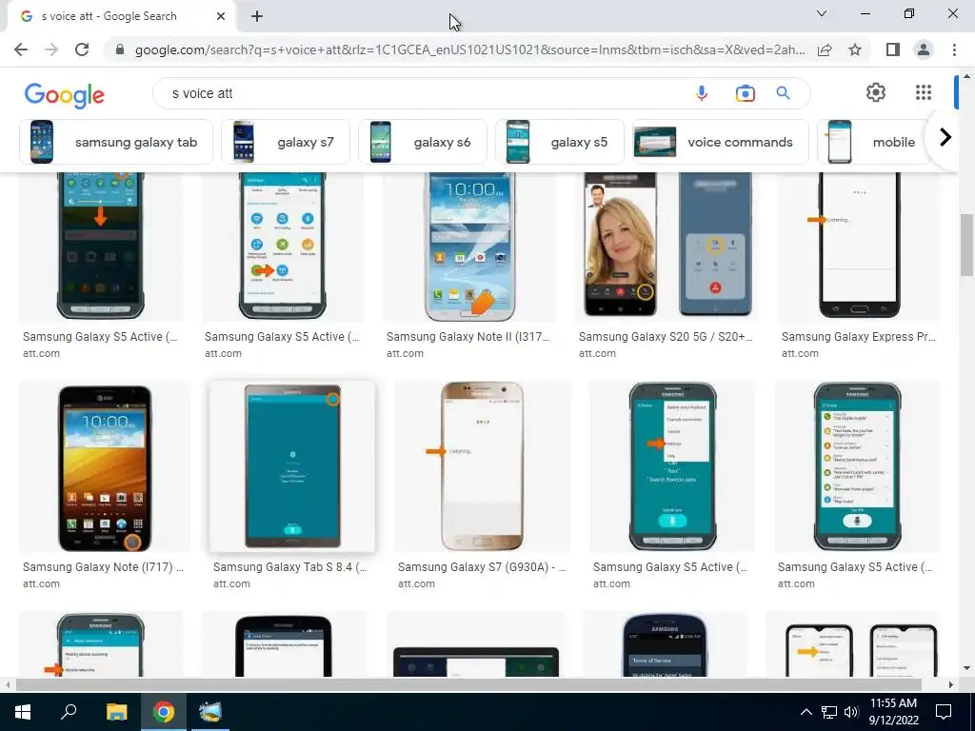Search by image with camera icon
The image size is (975, 731).
[745, 93]
